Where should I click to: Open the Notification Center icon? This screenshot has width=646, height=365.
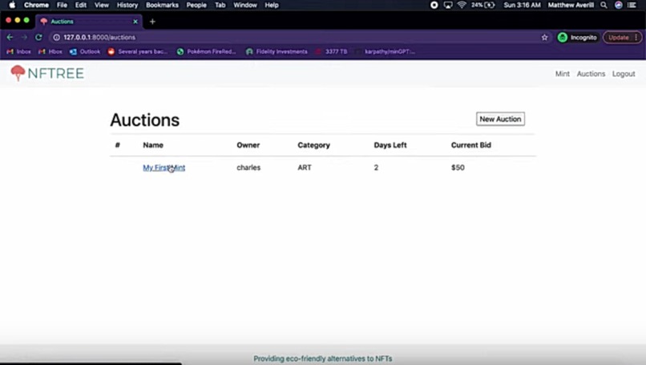(x=632, y=5)
